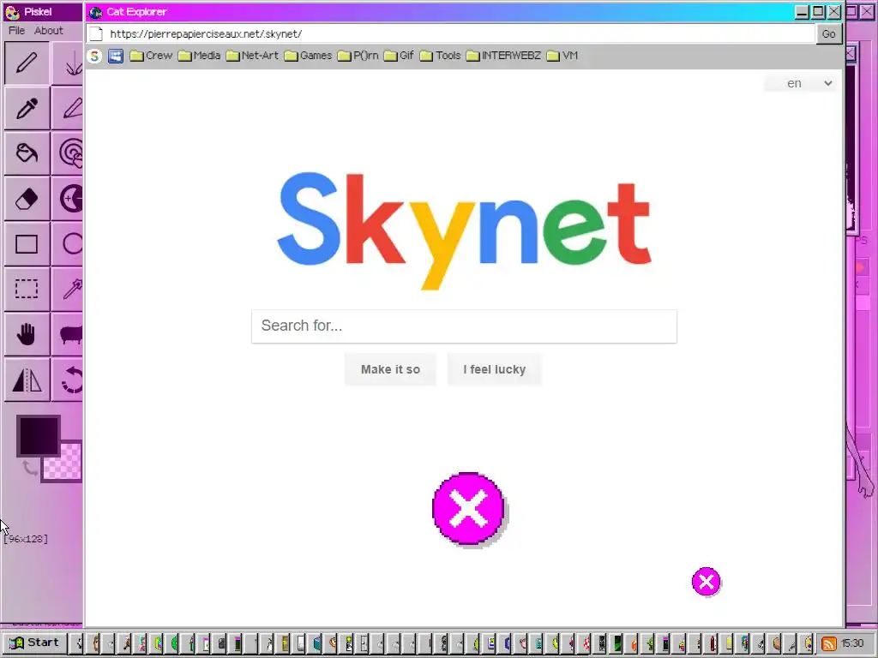The image size is (878, 658).
Task: Click the sheep-shaped tool icon
Action: click(x=67, y=335)
